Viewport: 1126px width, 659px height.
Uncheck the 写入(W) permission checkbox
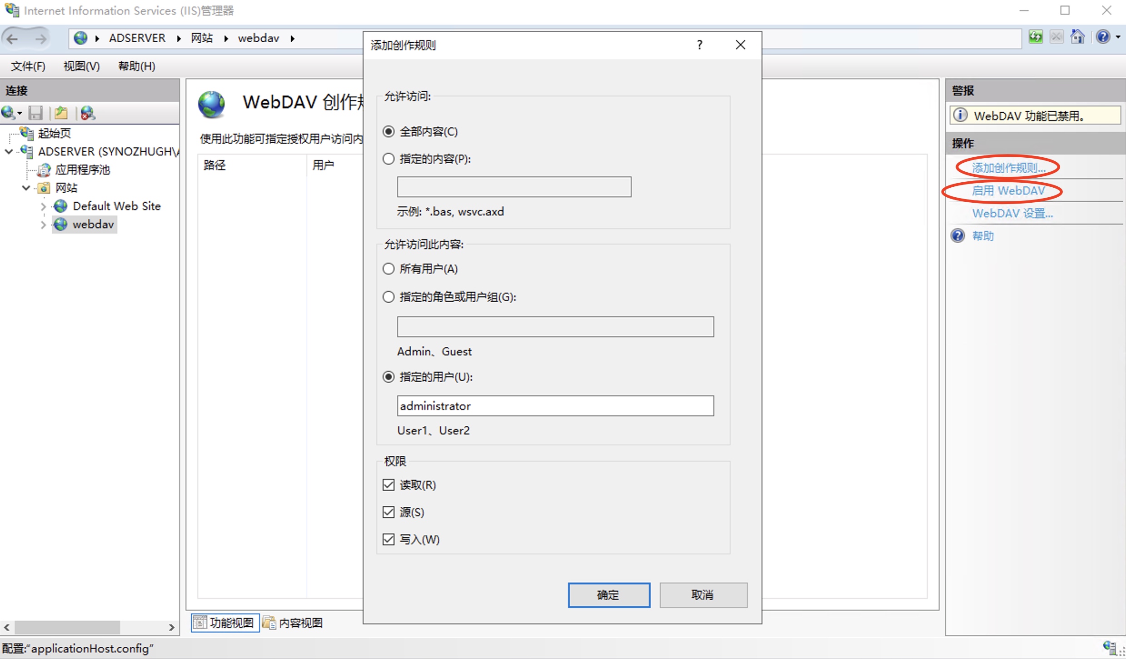388,540
